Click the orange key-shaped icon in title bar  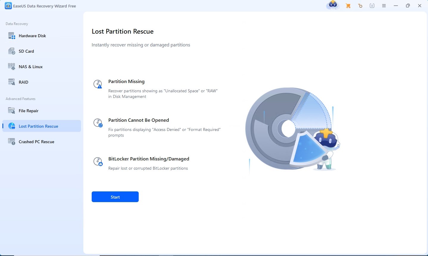coord(360,6)
